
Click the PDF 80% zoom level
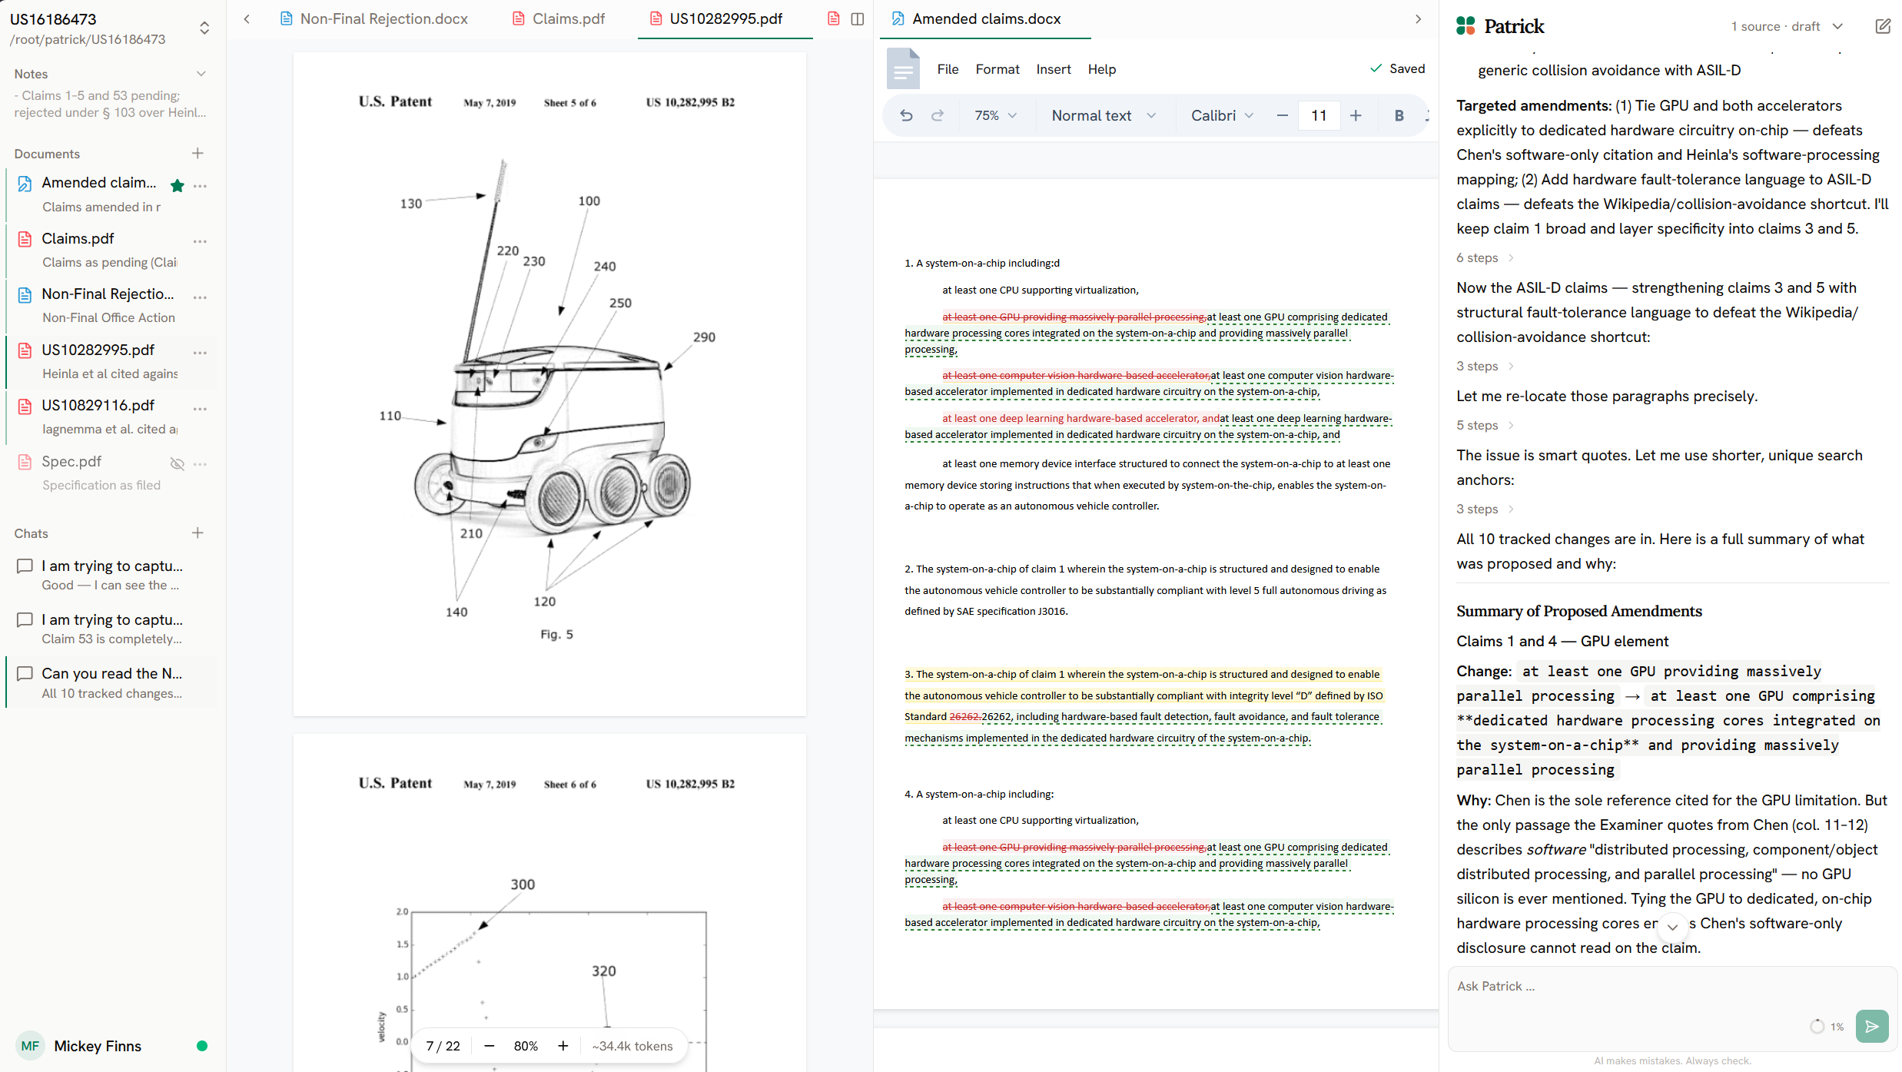coord(526,1046)
